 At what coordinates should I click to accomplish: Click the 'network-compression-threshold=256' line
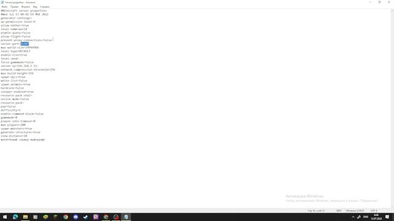click(x=28, y=69)
